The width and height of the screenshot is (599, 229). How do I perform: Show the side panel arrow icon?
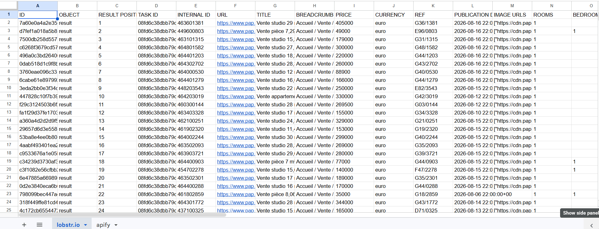pyautogui.click(x=591, y=225)
